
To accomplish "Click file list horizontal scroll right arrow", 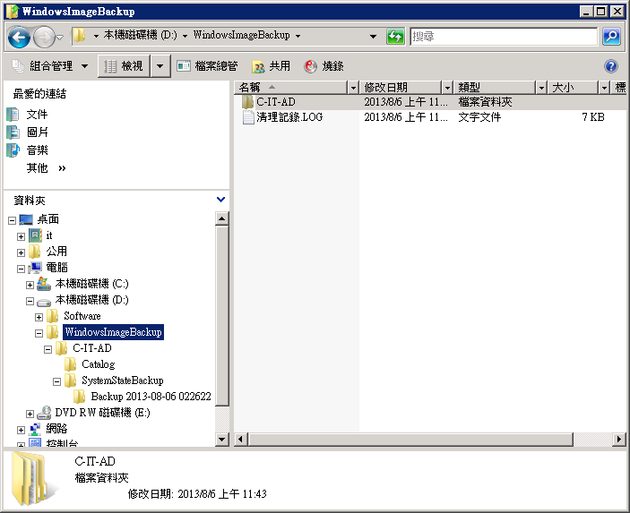I will (619, 440).
